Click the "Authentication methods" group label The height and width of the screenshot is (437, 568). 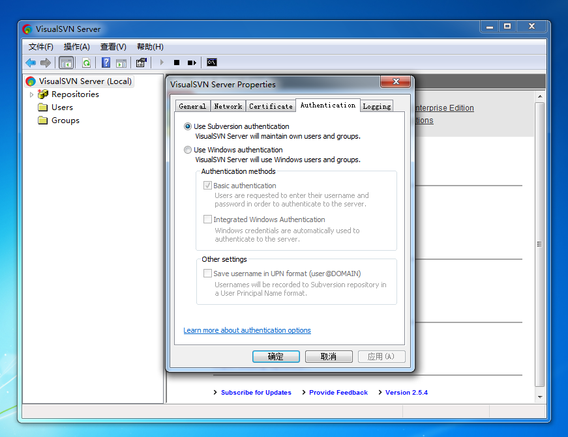(x=239, y=171)
